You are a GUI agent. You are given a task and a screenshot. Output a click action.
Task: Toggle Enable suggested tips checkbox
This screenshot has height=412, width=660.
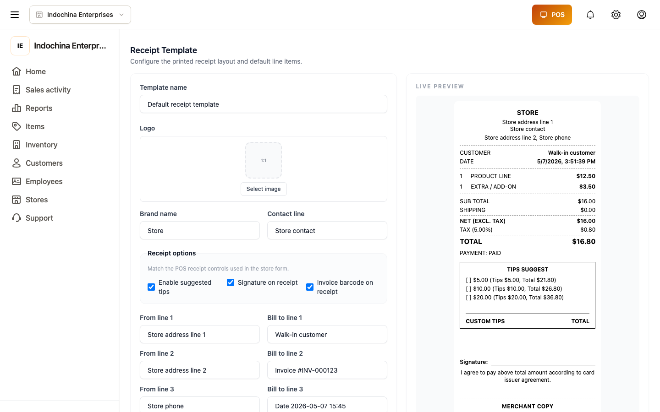[x=151, y=287]
